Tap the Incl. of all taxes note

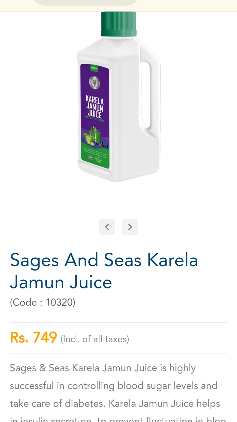tap(95, 339)
